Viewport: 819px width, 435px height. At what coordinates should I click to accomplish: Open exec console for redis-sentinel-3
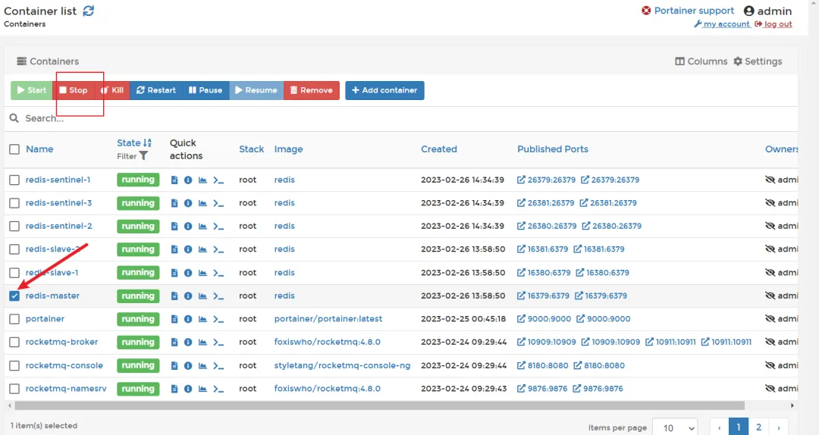tap(218, 203)
